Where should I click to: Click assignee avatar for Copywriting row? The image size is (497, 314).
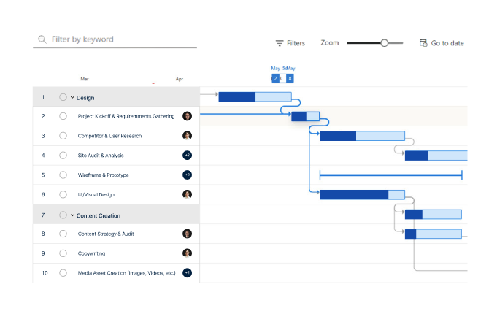coord(187,253)
